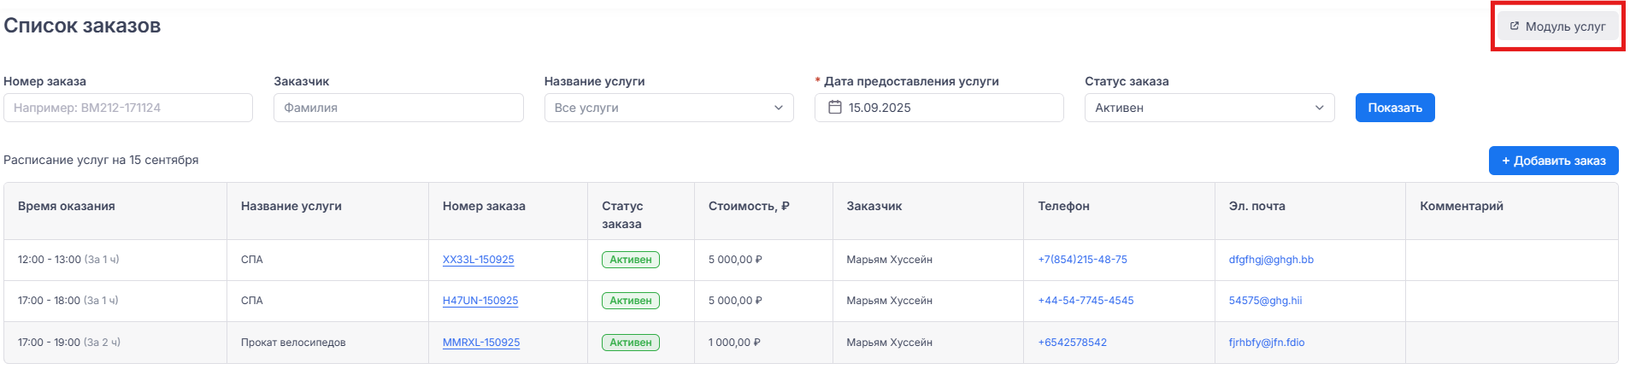Expand the Название услуги dropdown
The width and height of the screenshot is (1630, 381).
pos(668,108)
